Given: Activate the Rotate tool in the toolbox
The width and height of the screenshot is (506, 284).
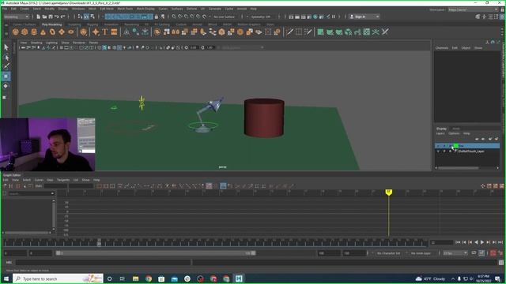Looking at the screenshot, I should click(6, 86).
